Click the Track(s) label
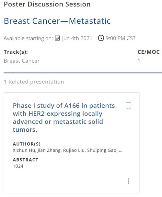Viewport: 162px width, 197px height. (x=16, y=52)
